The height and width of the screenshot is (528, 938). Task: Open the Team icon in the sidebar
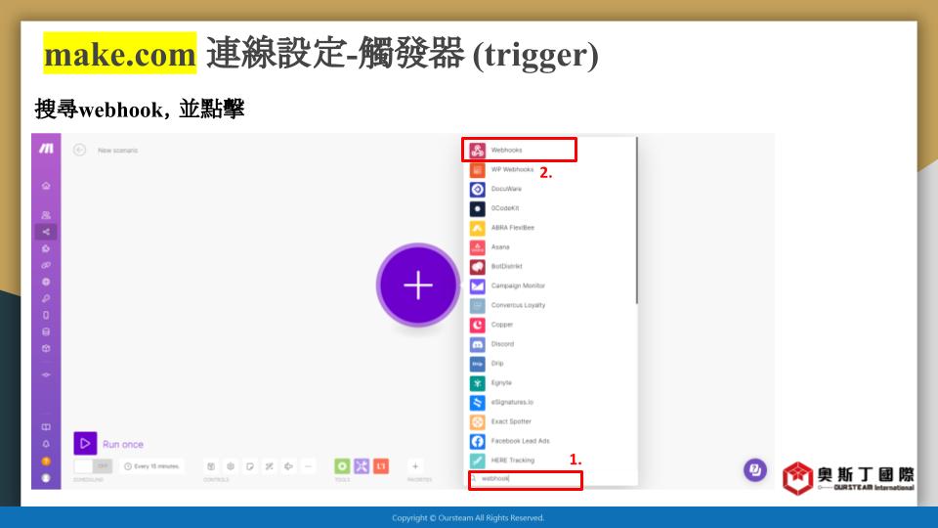(x=46, y=215)
